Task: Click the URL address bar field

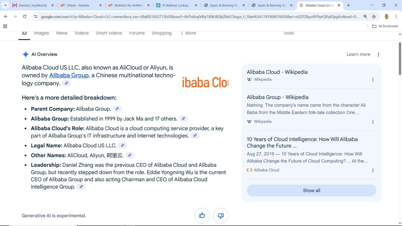Action: [200, 17]
